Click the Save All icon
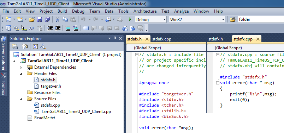Image resolution: width=284 pixels, height=133 pixels. coord(47,19)
